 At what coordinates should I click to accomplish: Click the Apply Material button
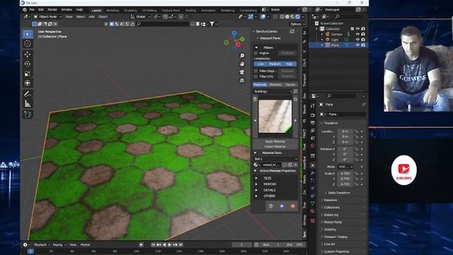[x=275, y=142]
